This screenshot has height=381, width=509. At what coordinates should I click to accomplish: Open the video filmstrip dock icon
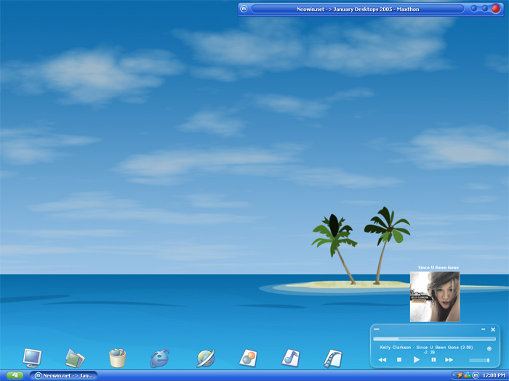[333, 358]
